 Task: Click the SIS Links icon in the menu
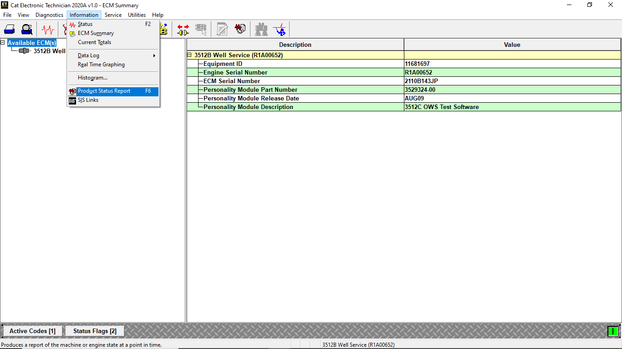[x=72, y=100]
